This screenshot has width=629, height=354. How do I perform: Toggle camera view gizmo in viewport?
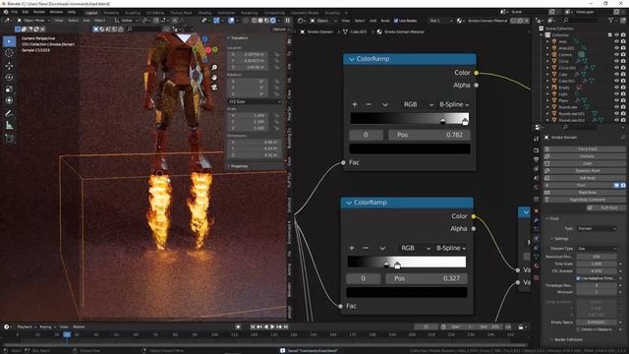click(x=214, y=87)
